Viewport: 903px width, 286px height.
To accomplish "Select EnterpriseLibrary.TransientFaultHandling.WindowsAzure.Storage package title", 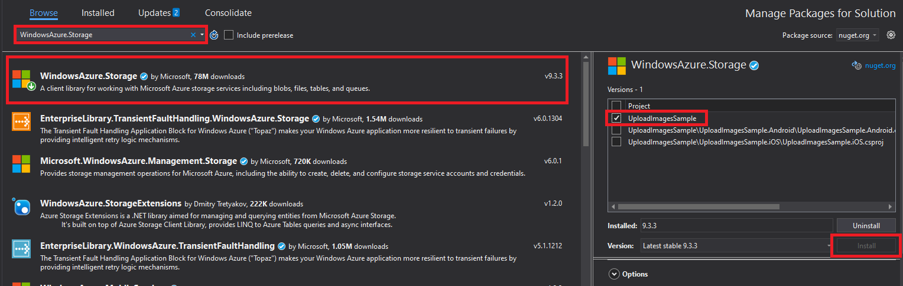I will pyautogui.click(x=175, y=119).
